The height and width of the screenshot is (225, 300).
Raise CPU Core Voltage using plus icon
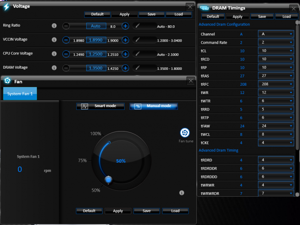(125, 54)
